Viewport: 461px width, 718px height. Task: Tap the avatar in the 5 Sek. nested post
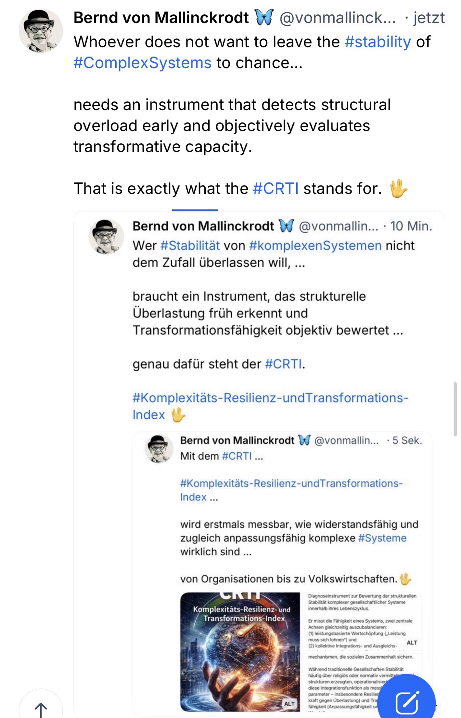pos(159,449)
